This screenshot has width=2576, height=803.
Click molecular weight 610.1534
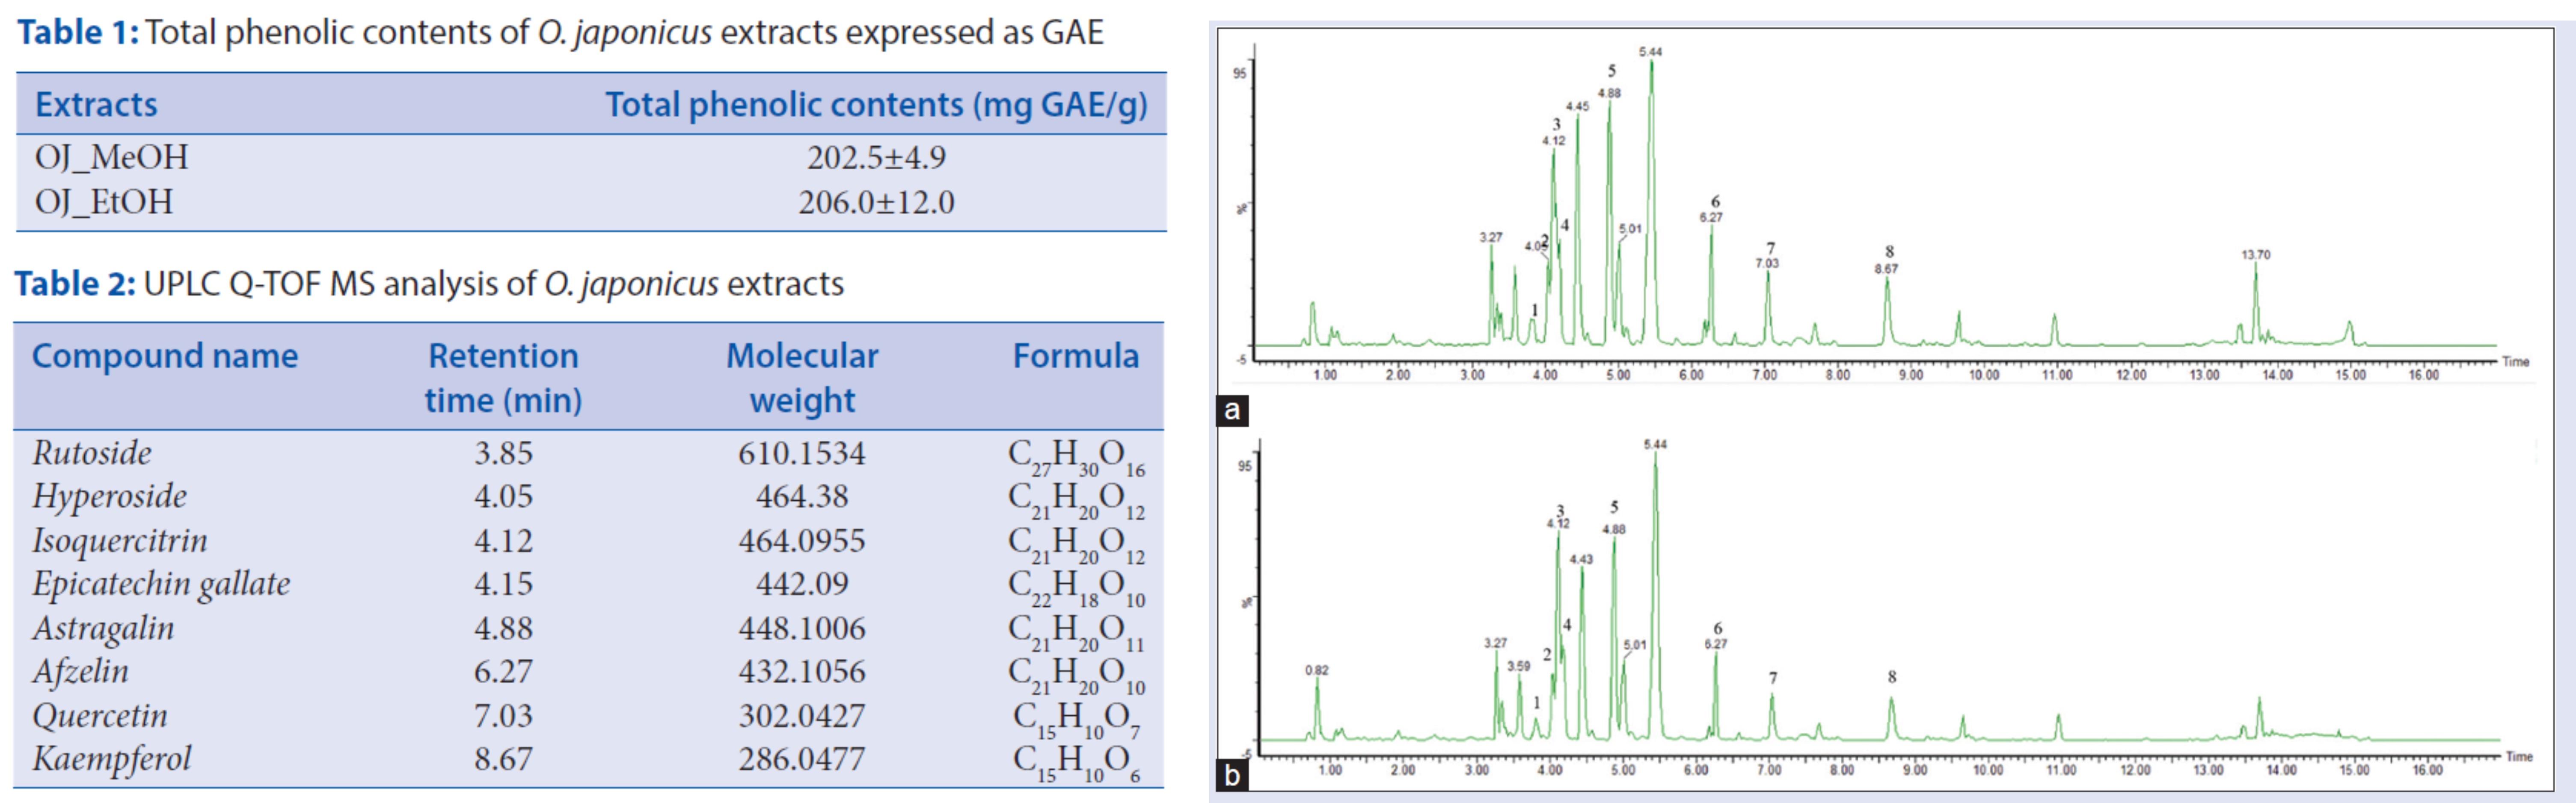coord(802,453)
